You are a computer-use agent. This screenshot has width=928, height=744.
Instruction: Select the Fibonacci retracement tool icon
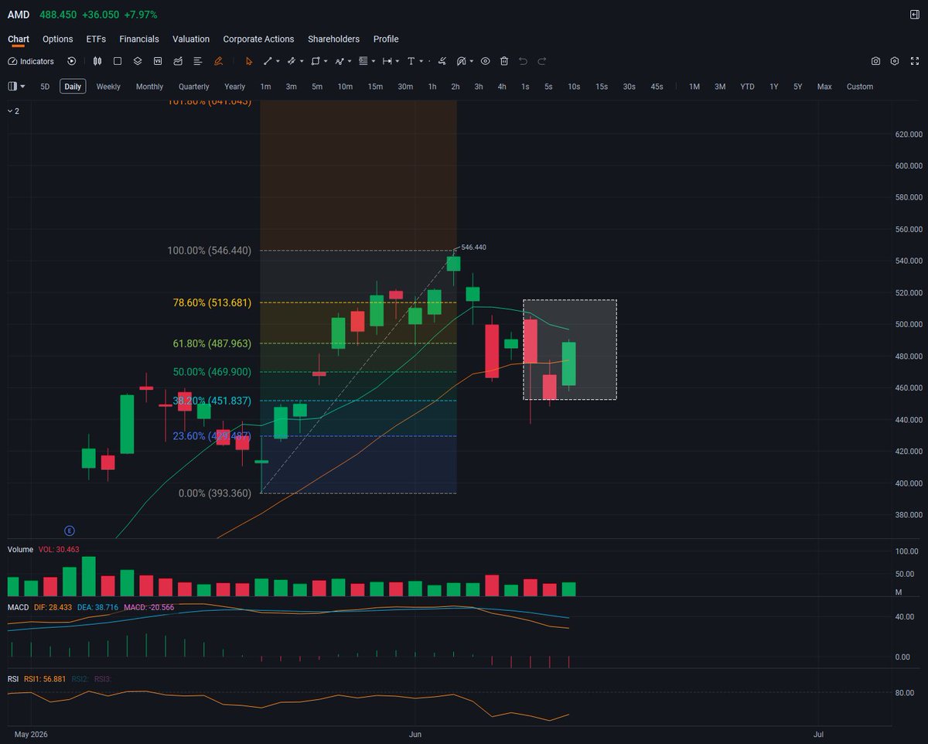(x=363, y=61)
